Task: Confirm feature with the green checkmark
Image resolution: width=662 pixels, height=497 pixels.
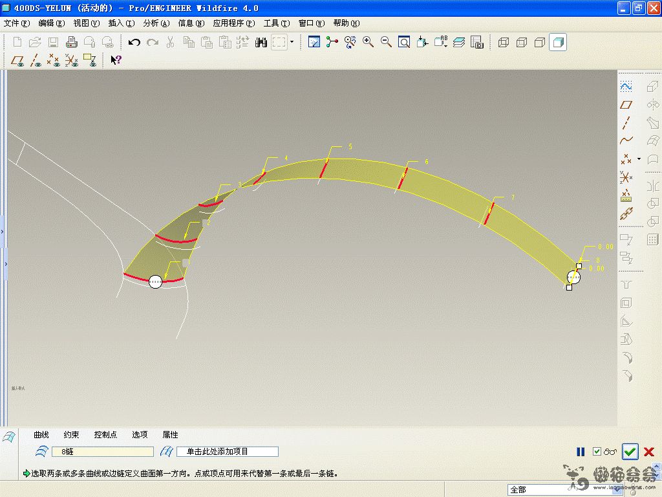Action: point(630,452)
